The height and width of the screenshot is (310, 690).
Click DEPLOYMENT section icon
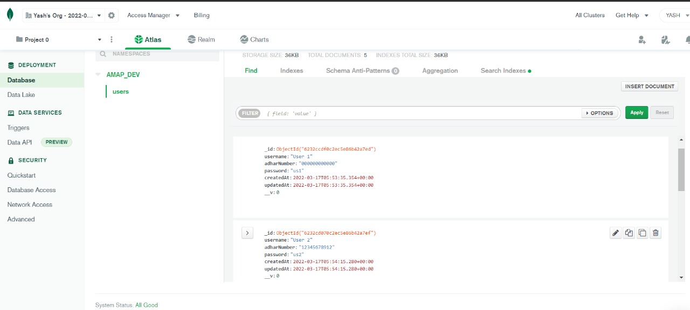11,65
